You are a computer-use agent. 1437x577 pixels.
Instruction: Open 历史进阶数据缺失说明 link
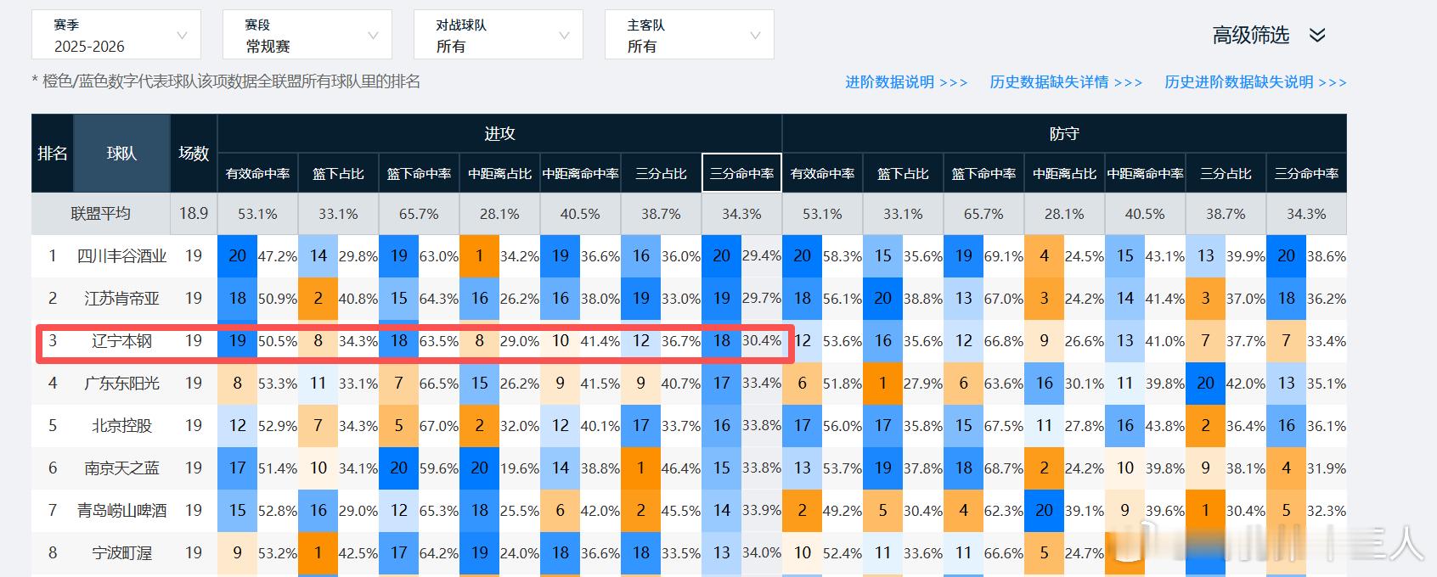pyautogui.click(x=1255, y=82)
